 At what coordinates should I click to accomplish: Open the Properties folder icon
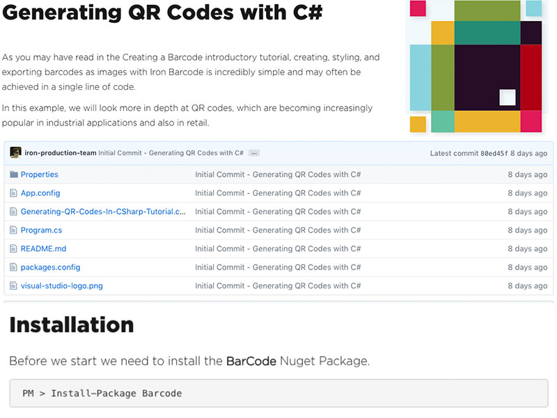[x=14, y=174]
